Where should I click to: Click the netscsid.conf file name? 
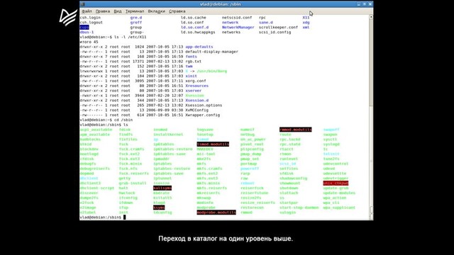point(237,17)
